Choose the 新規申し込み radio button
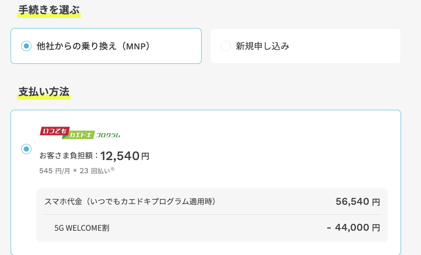The width and height of the screenshot is (421, 255). (x=226, y=46)
